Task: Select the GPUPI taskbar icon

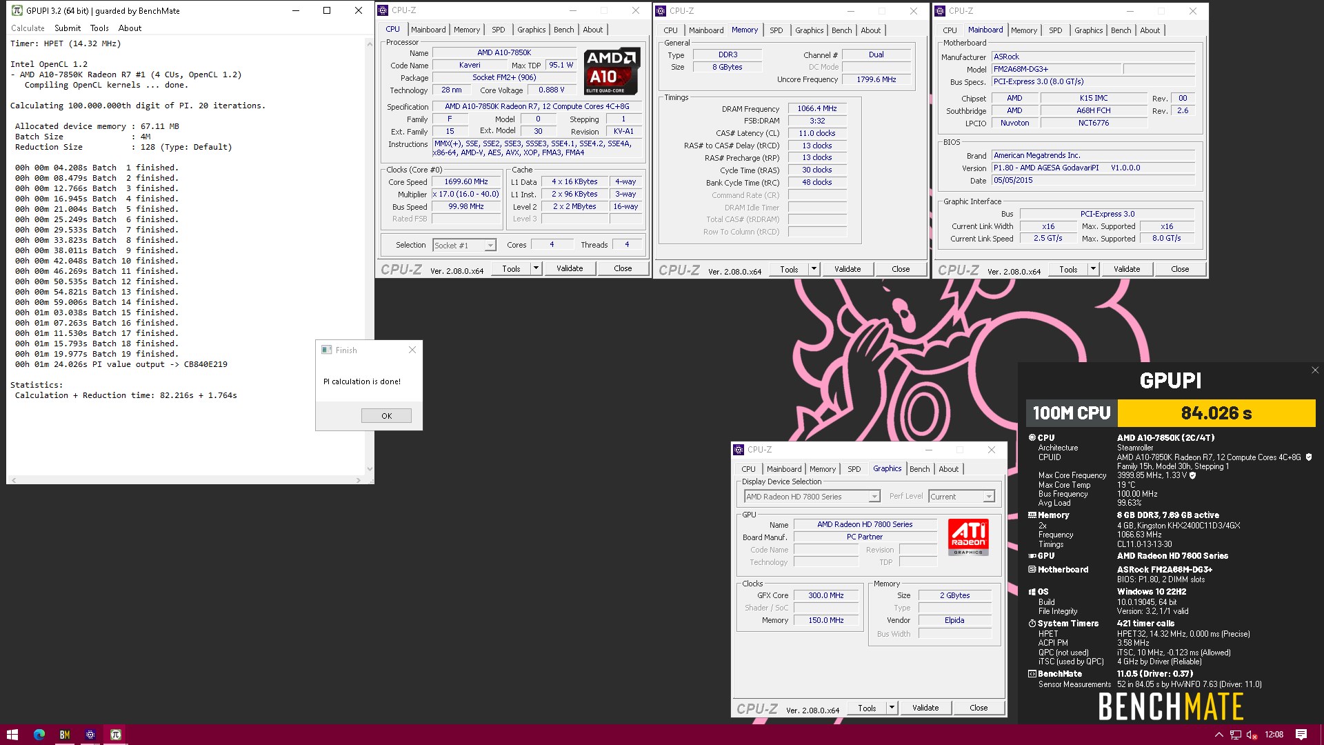Action: pos(116,735)
